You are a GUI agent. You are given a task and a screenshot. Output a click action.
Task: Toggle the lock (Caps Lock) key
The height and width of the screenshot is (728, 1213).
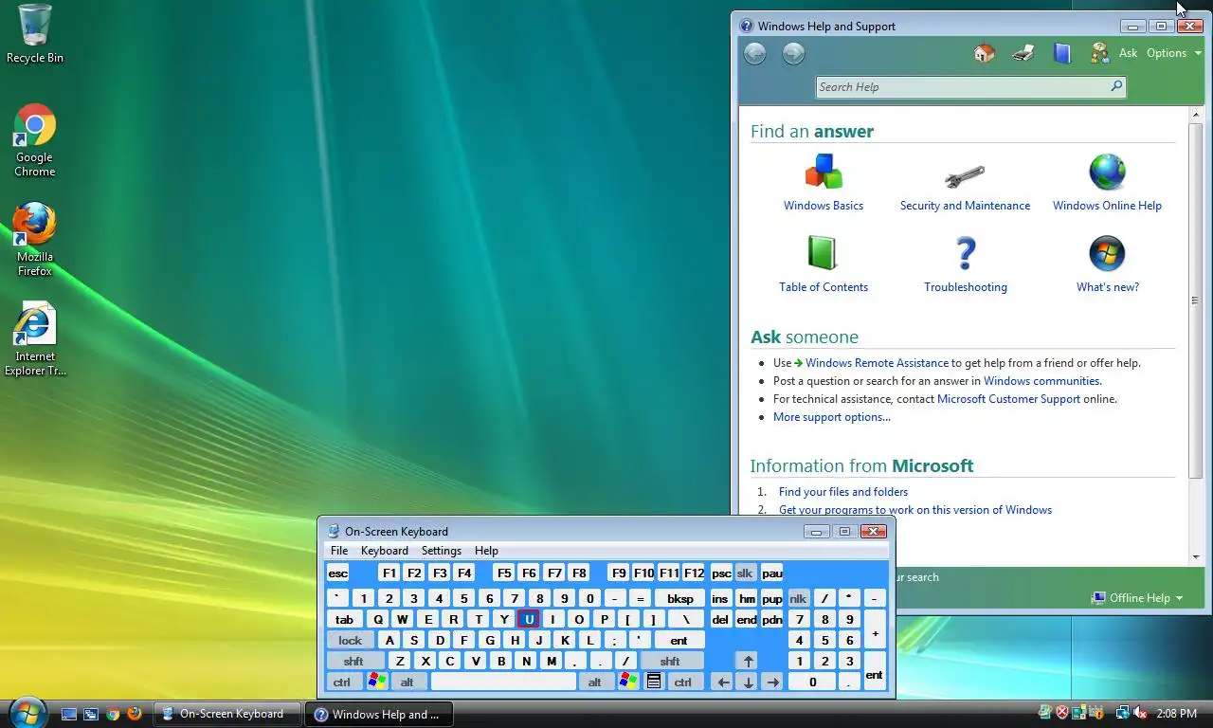(x=350, y=640)
